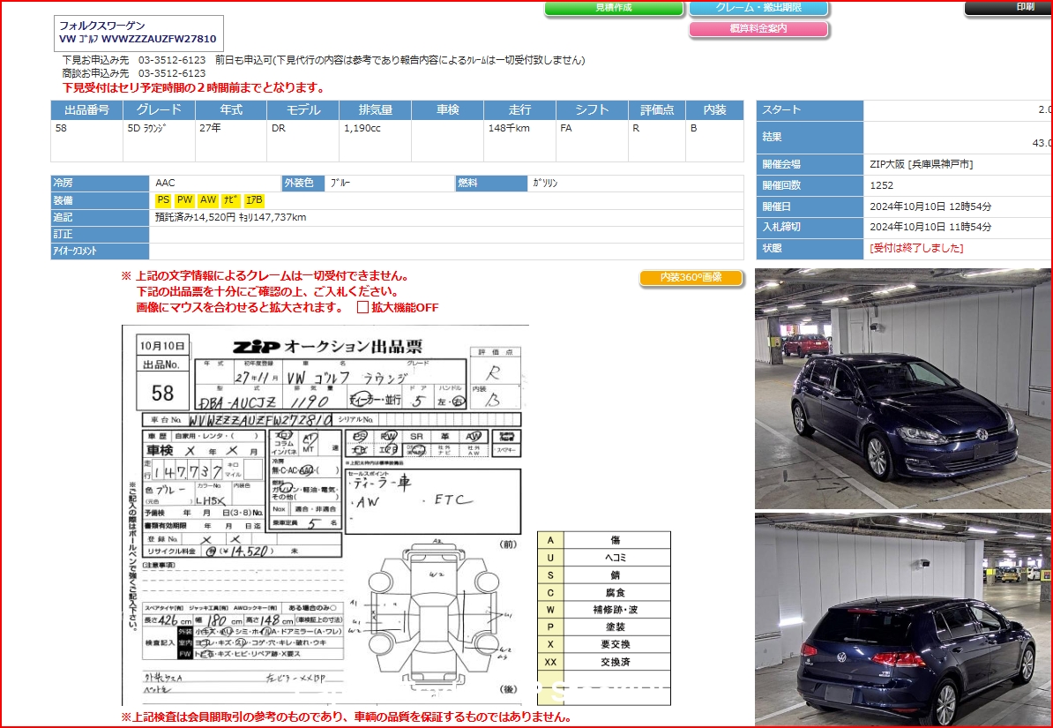Image resolution: width=1053 pixels, height=728 pixels.
Task: Click the FA shift cell
Action: (x=593, y=141)
